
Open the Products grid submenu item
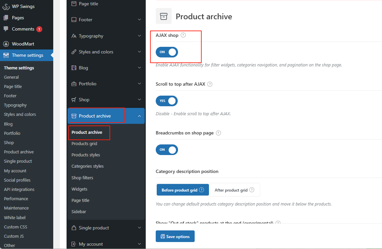(84, 144)
